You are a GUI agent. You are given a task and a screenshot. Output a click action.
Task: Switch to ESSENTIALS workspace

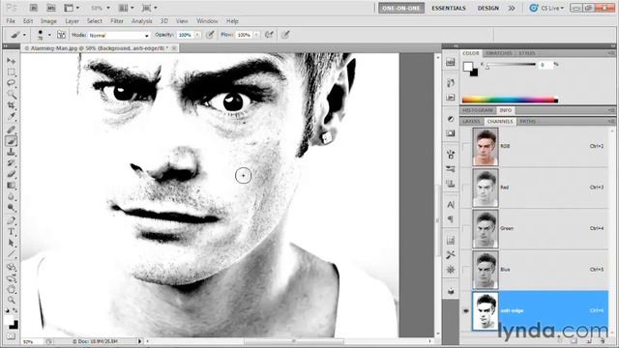coord(449,8)
